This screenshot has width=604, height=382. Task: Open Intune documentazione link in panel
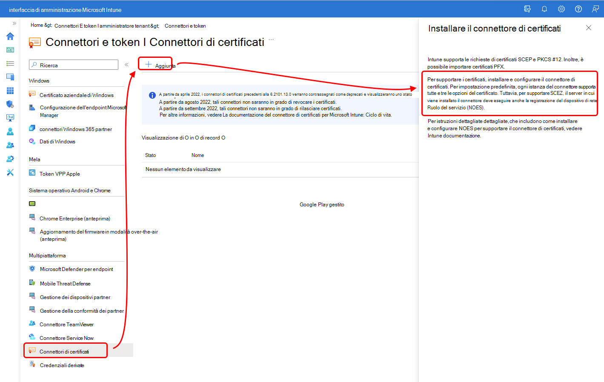[454, 136]
